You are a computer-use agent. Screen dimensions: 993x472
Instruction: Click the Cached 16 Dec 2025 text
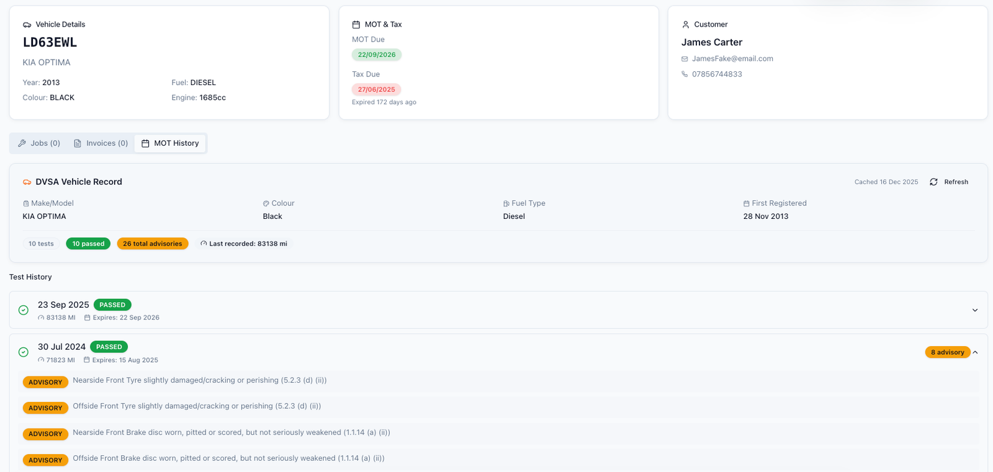click(886, 182)
